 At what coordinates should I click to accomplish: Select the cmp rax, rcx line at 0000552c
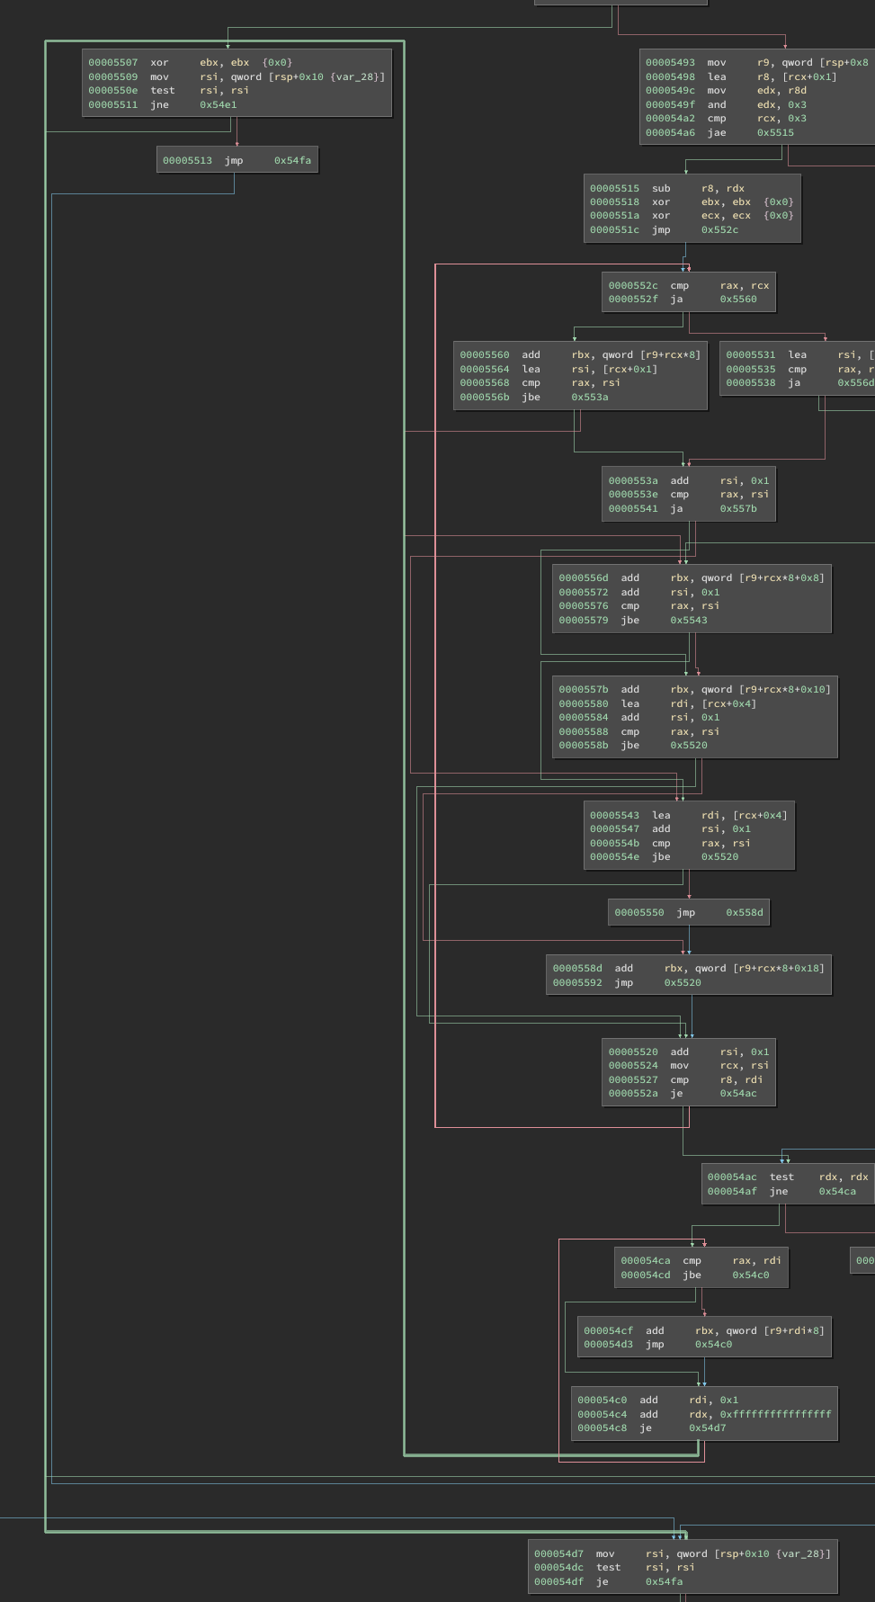pyautogui.click(x=688, y=285)
